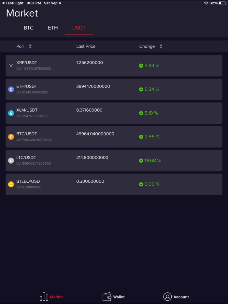
Task: Switch to the BTC market tab
Action: pos(28,28)
